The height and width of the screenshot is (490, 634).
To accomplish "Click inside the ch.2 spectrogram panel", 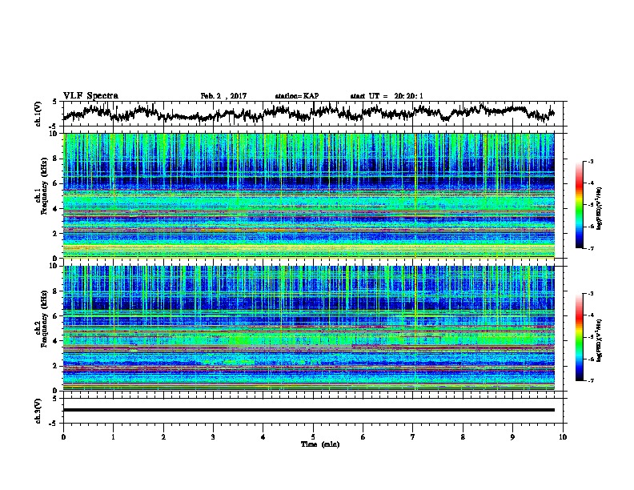I will 309,328.
